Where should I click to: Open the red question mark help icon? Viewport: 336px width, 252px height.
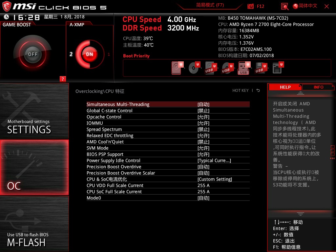[x=63, y=79]
